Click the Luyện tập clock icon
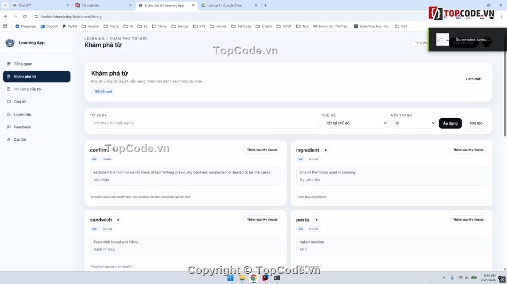Viewport: 507px width, 284px height. click(x=9, y=114)
